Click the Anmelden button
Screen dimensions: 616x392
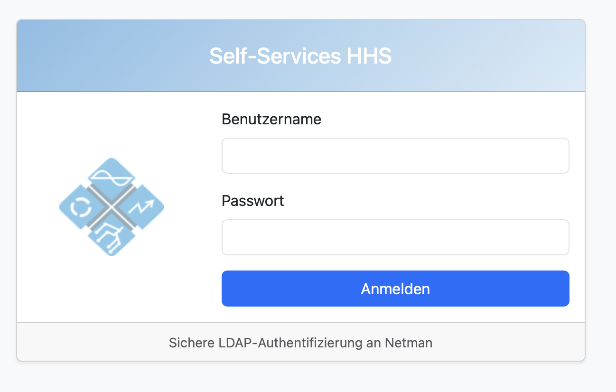pyautogui.click(x=395, y=289)
